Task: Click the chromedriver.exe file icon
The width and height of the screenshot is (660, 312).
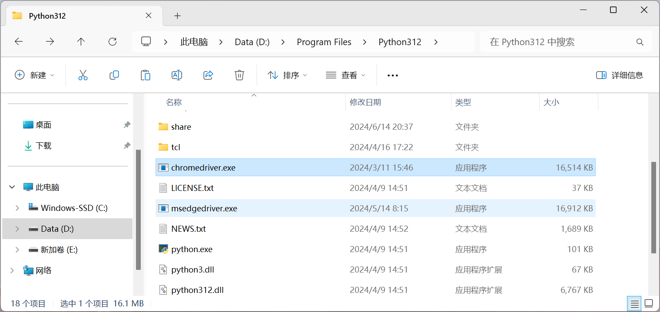Action: coord(163,167)
